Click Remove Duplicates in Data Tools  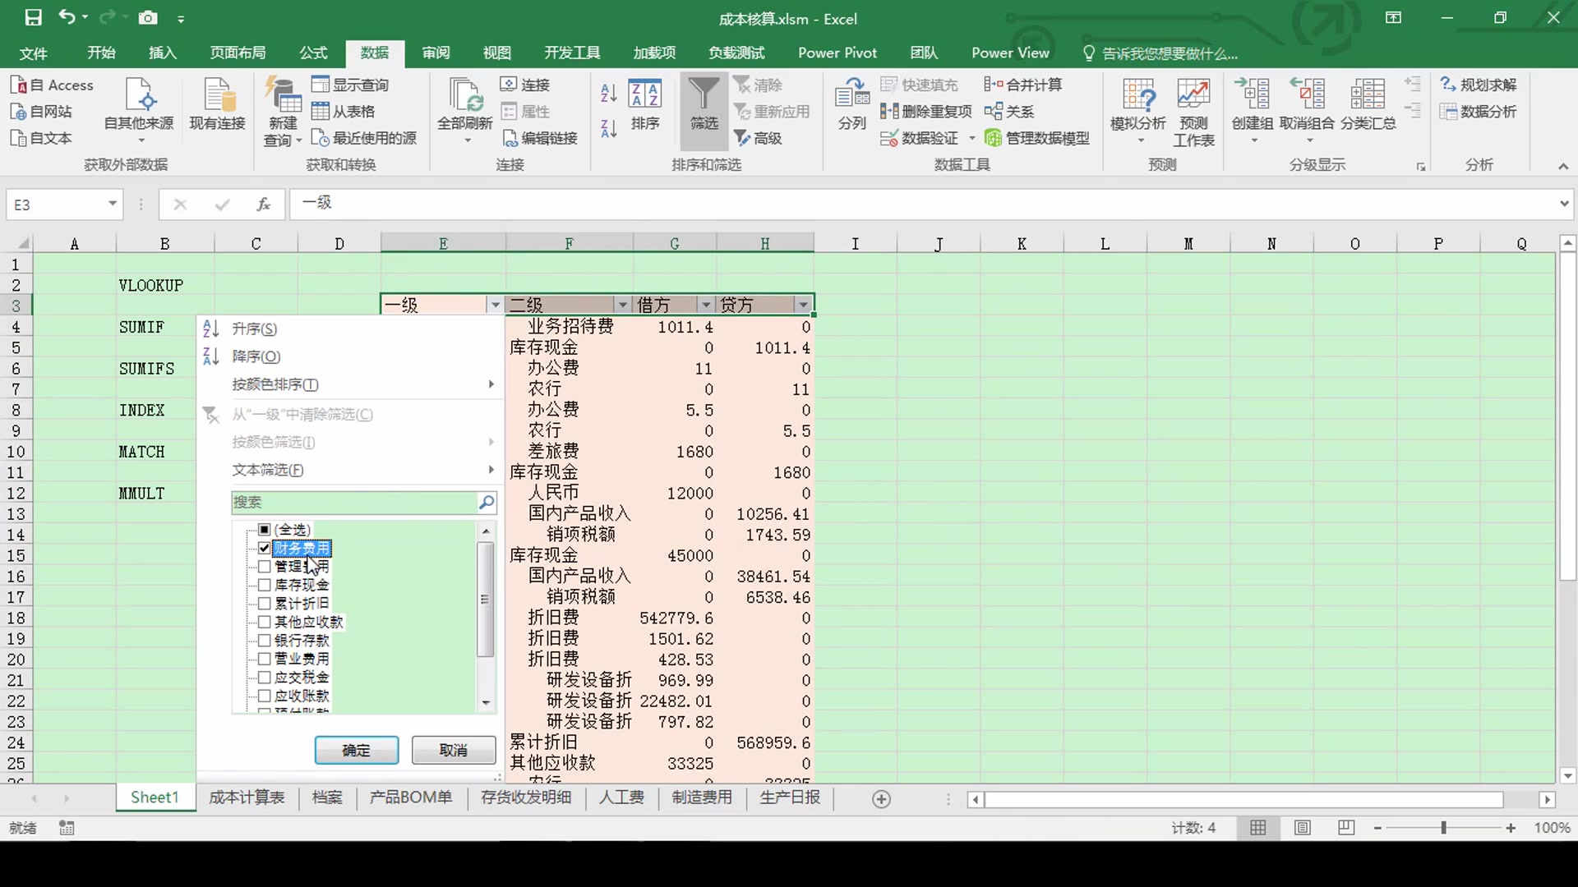coord(926,111)
